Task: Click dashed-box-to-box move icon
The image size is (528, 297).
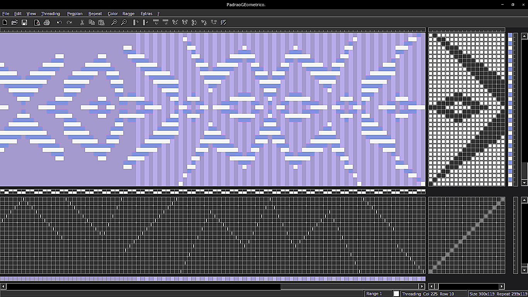Action: [214, 22]
